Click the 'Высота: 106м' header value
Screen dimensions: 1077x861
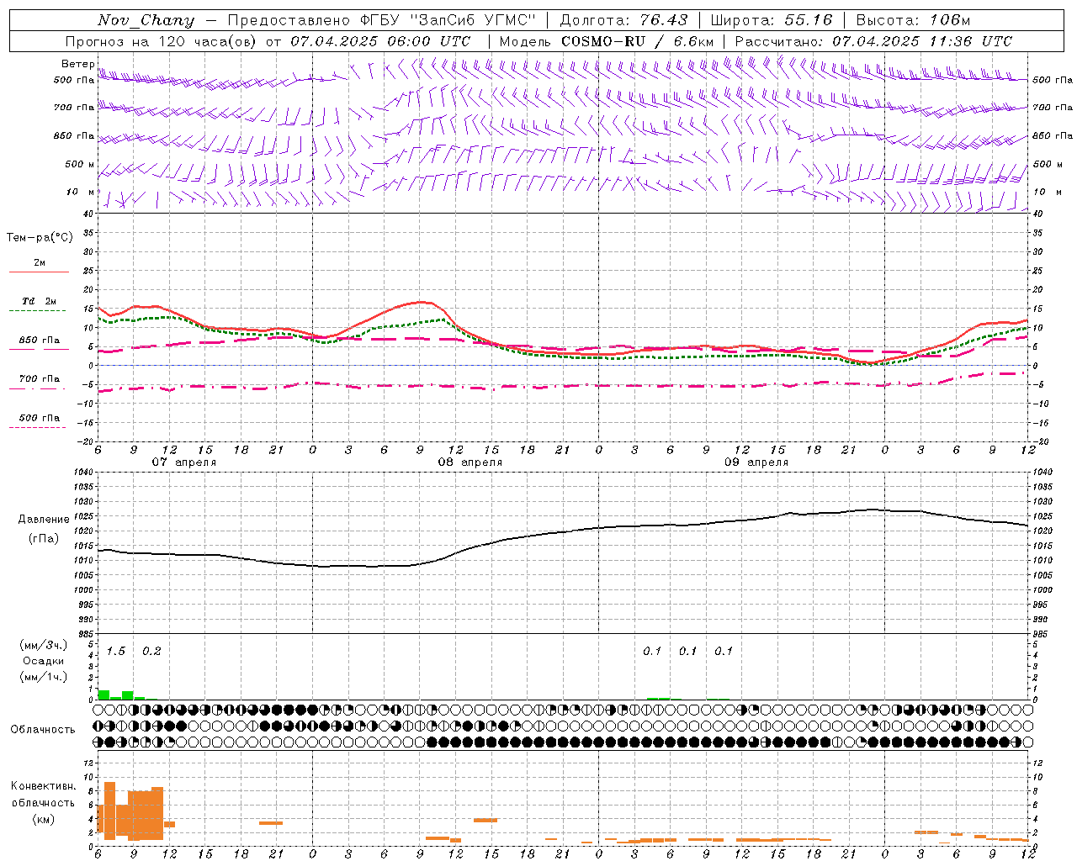(x=915, y=20)
